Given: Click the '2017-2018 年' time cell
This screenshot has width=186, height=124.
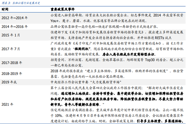Looking at the screenshot, I should (x=12, y=63).
